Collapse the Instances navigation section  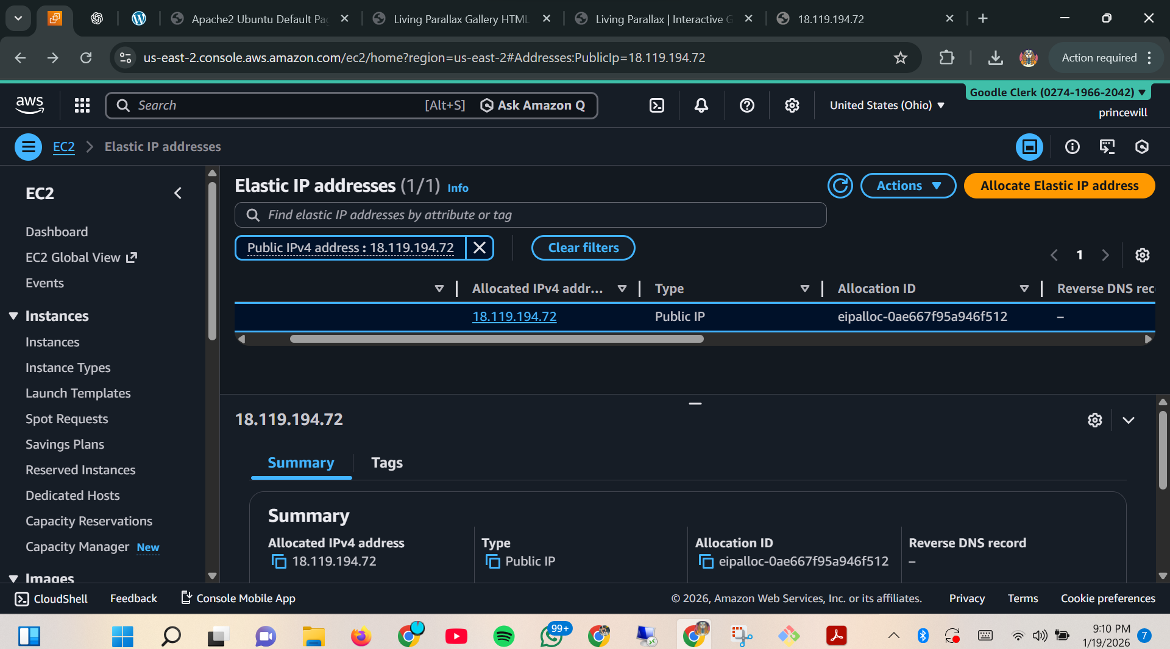(x=13, y=316)
